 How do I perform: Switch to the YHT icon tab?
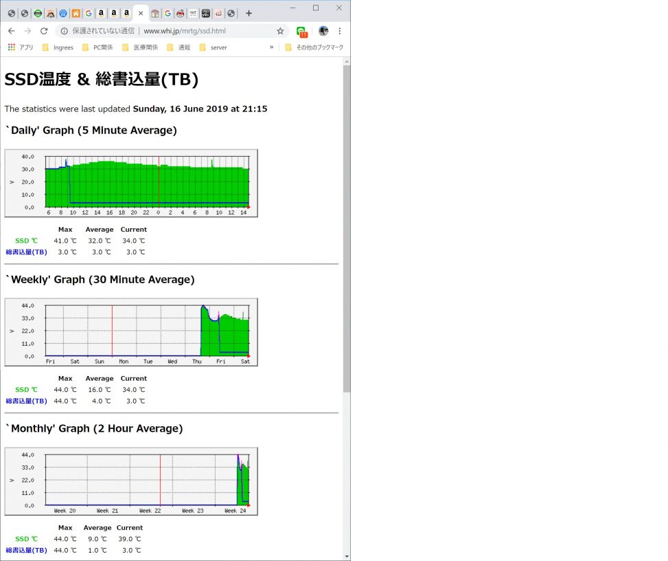coord(193,13)
